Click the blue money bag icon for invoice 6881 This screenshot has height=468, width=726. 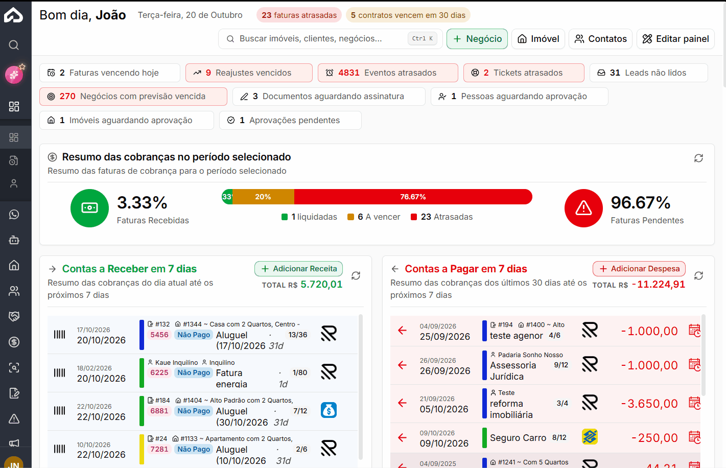coord(329,410)
